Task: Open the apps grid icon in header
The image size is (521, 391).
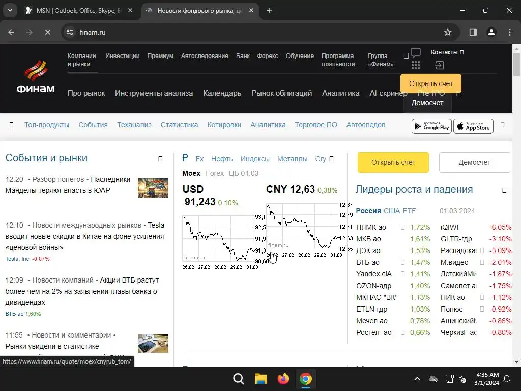Action: click(x=416, y=65)
